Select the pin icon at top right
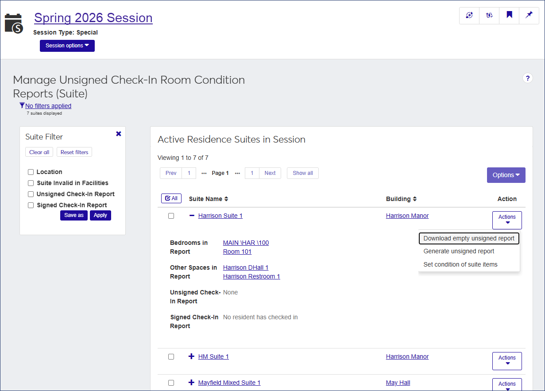 (x=529, y=15)
